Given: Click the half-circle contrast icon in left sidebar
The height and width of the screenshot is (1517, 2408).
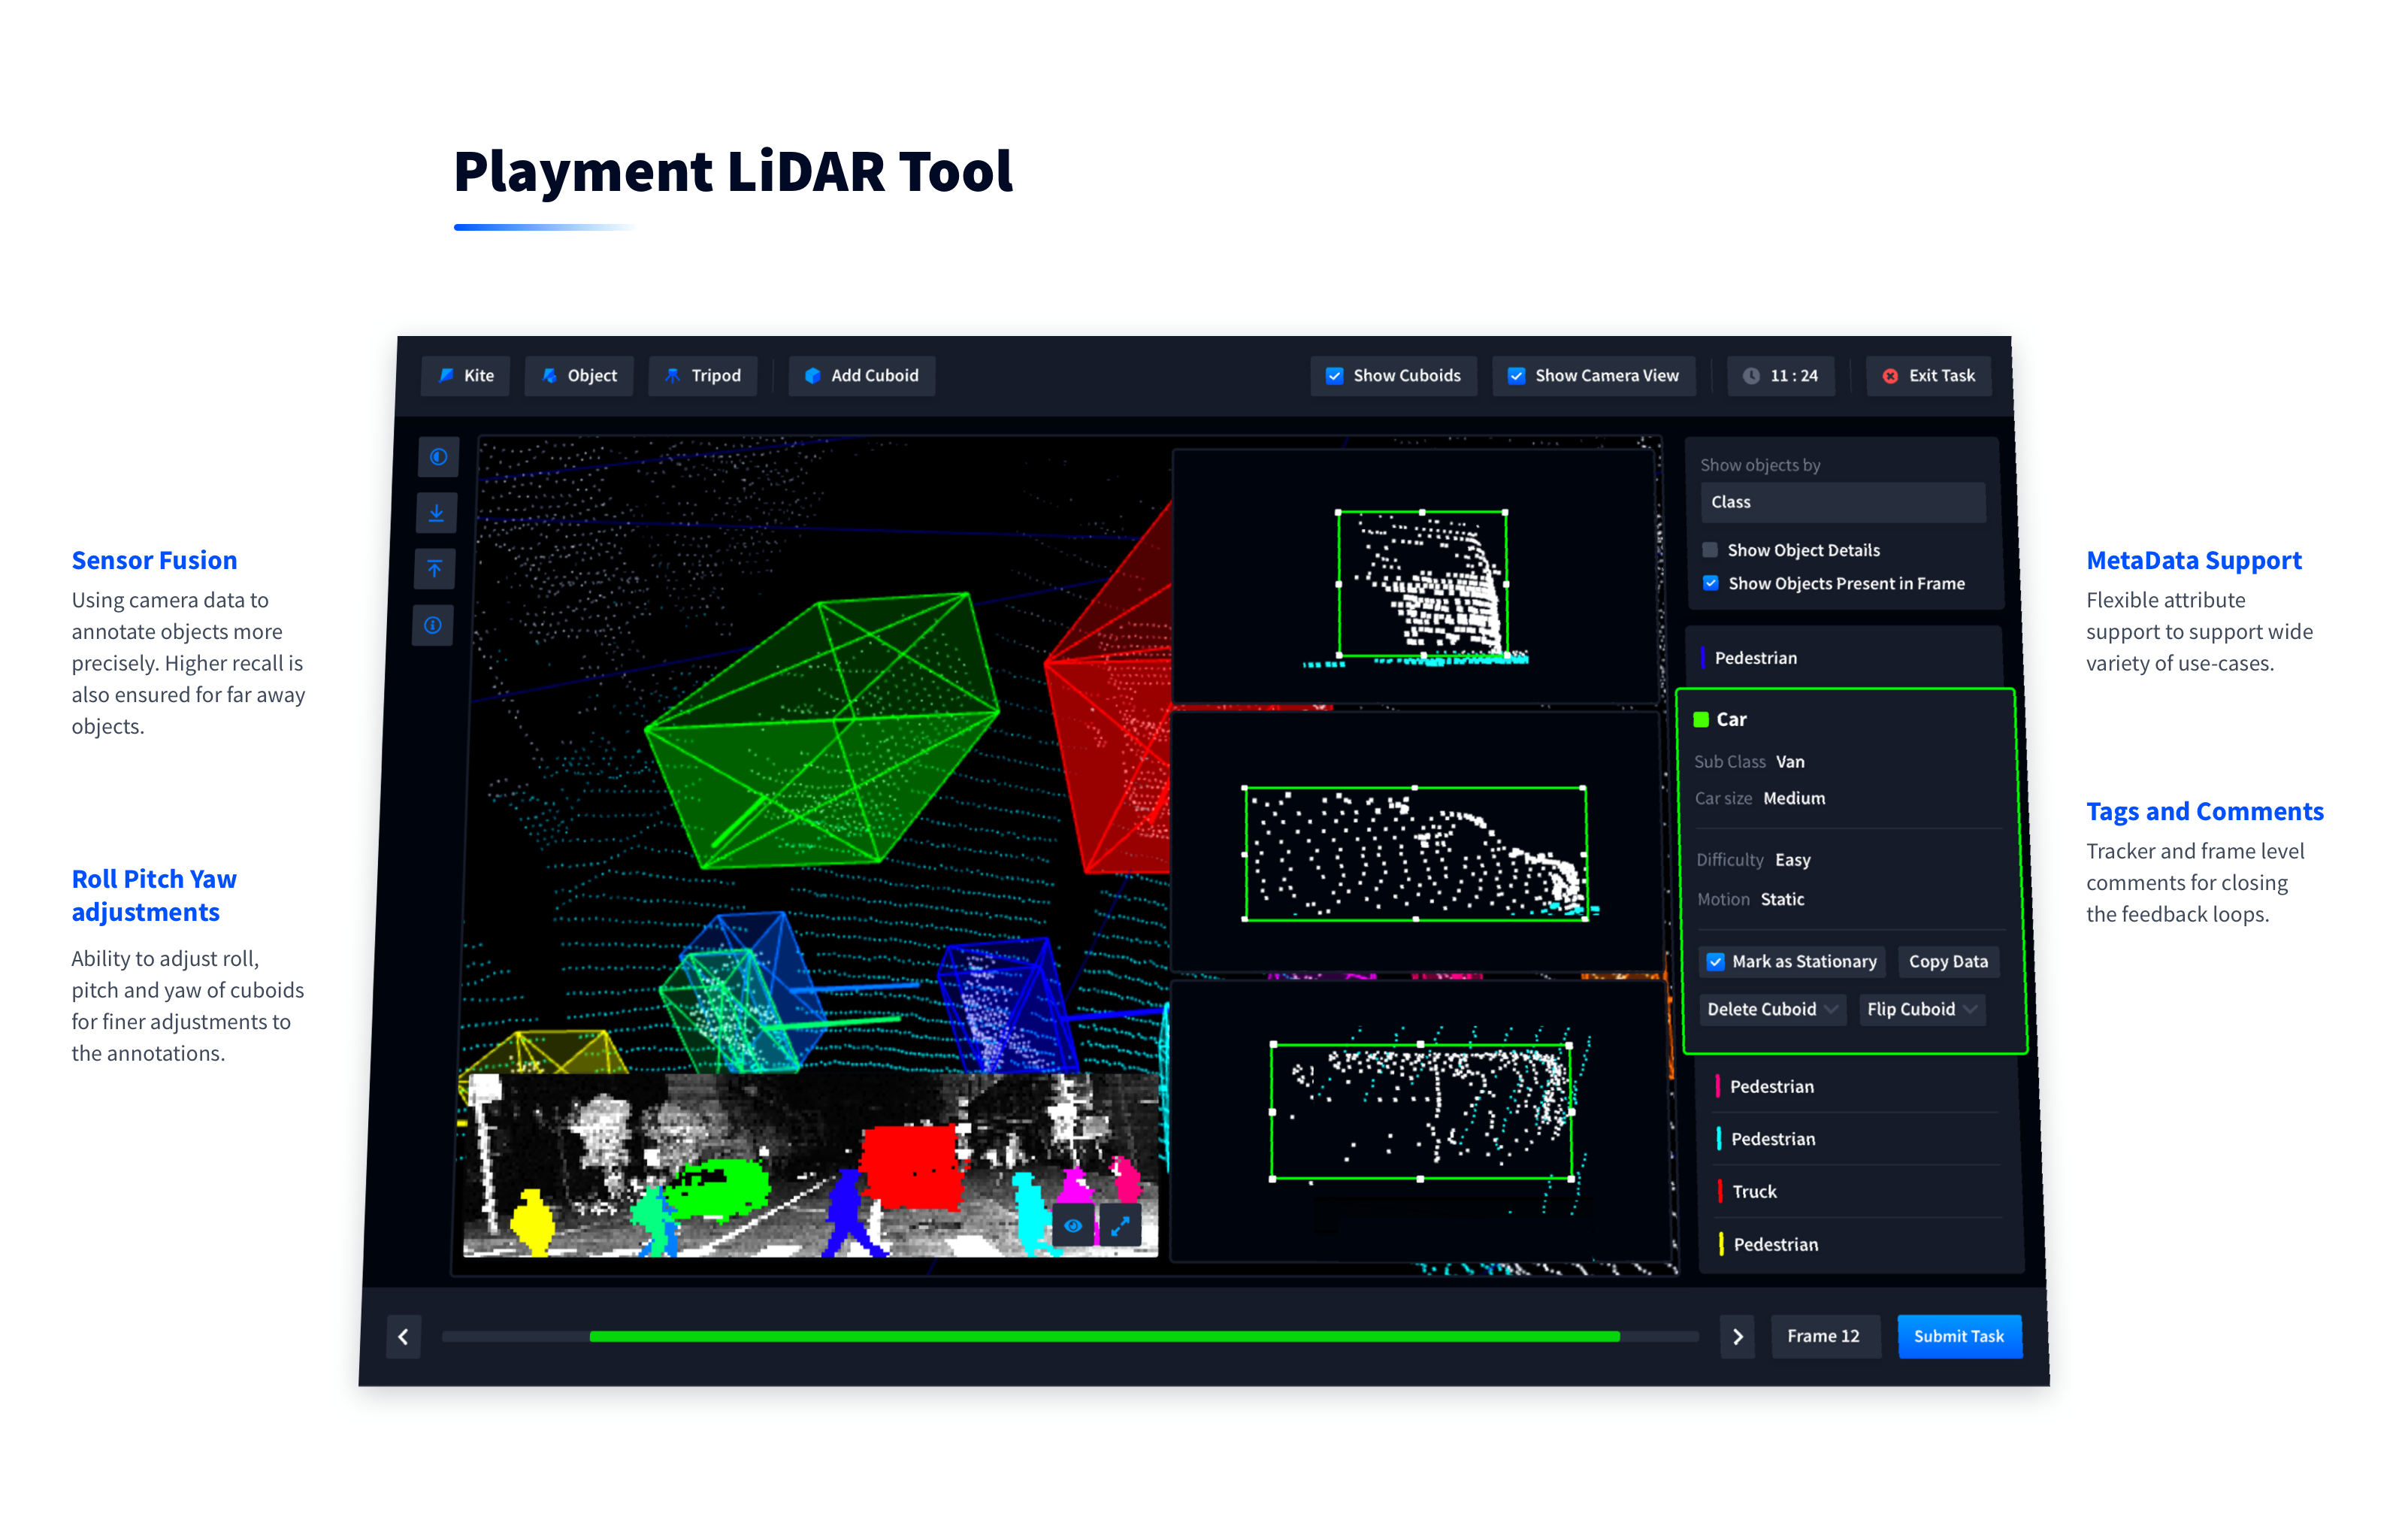Looking at the screenshot, I should click(438, 457).
